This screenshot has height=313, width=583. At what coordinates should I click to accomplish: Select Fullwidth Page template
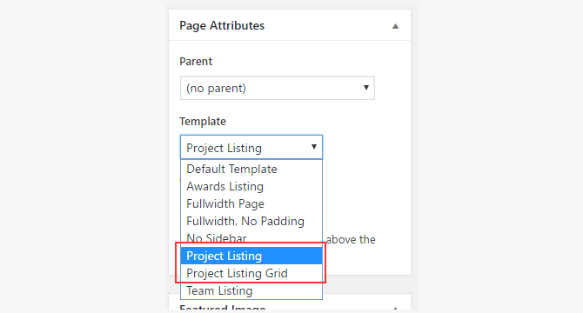(x=251, y=203)
